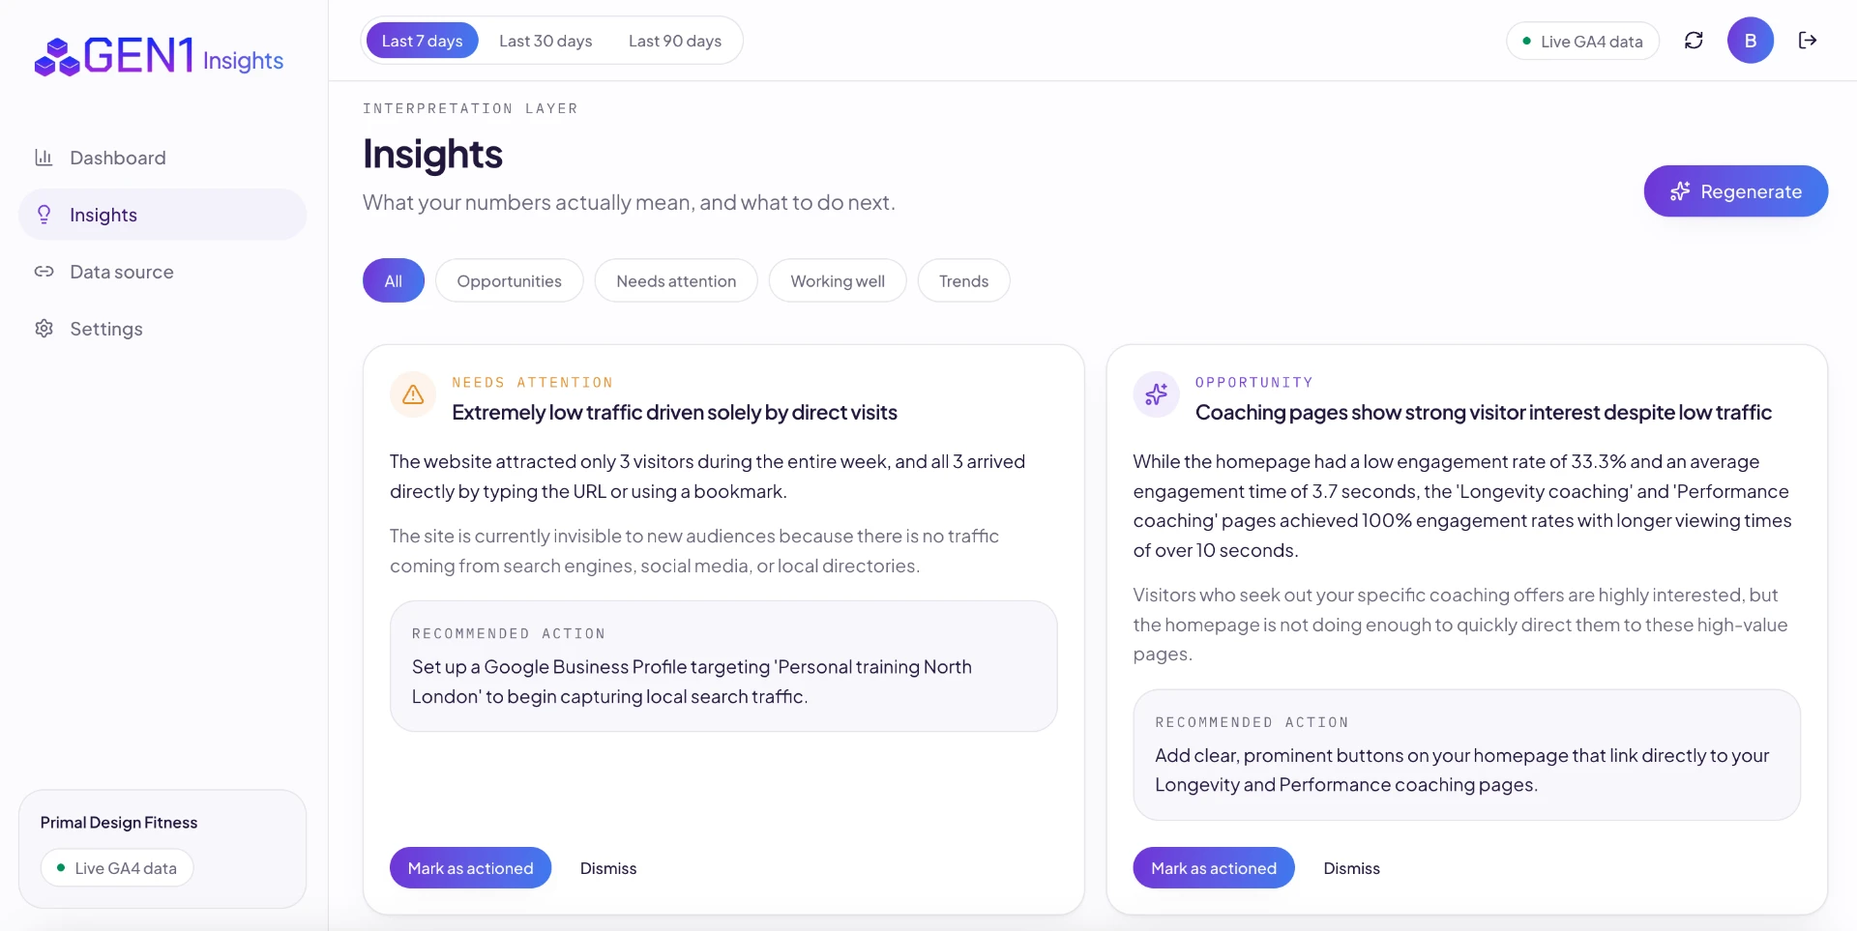Switch to Last 90 days range
The image size is (1857, 931).
[675, 41]
